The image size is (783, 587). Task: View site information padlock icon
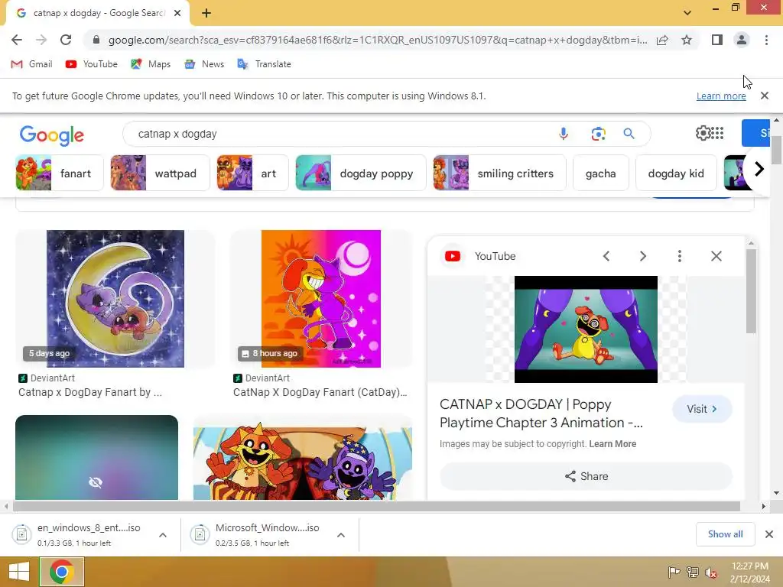coord(96,40)
